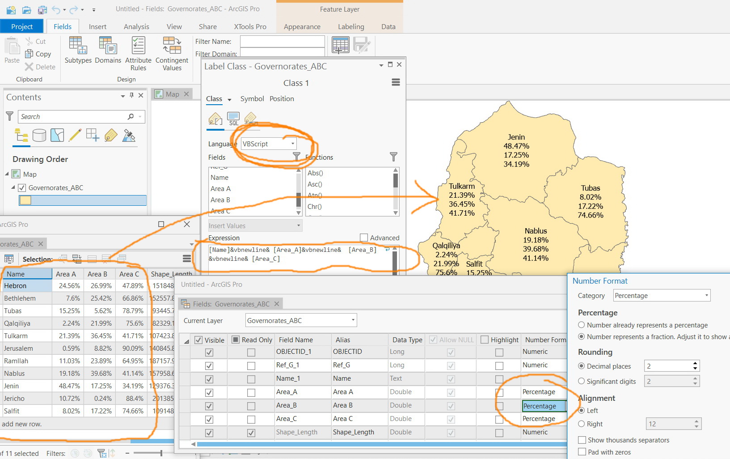The image size is (730, 459).
Task: Collapse the Map tree node
Action: tap(7, 174)
